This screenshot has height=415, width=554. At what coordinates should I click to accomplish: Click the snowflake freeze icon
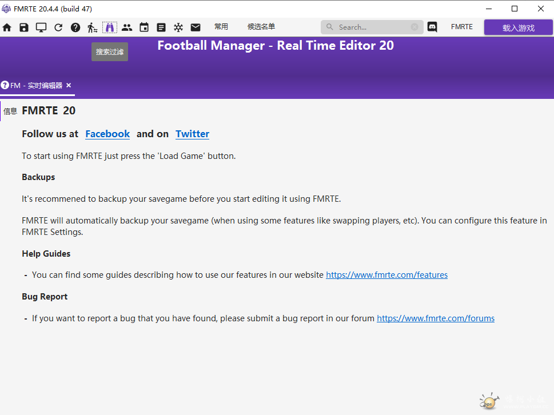[x=178, y=27]
